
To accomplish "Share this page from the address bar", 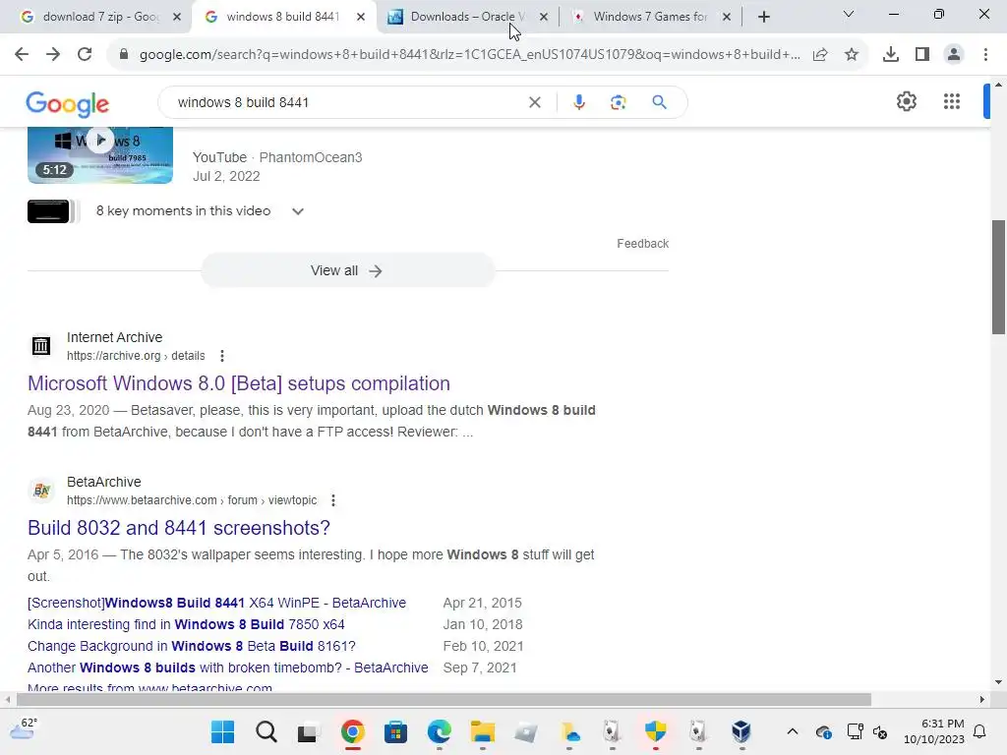I will coord(820,55).
